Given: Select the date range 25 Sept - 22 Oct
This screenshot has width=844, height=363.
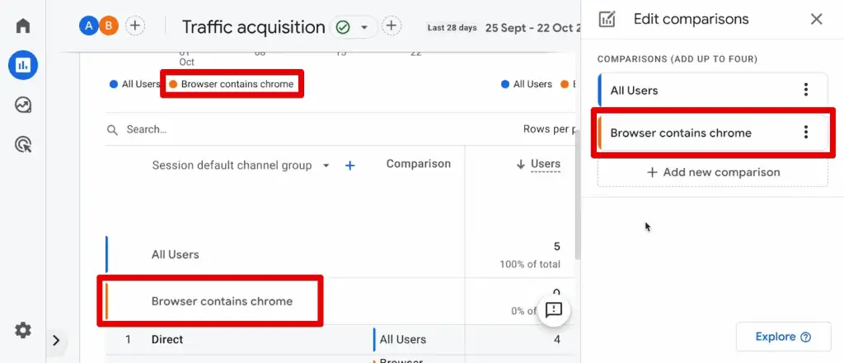Looking at the screenshot, I should click(527, 27).
